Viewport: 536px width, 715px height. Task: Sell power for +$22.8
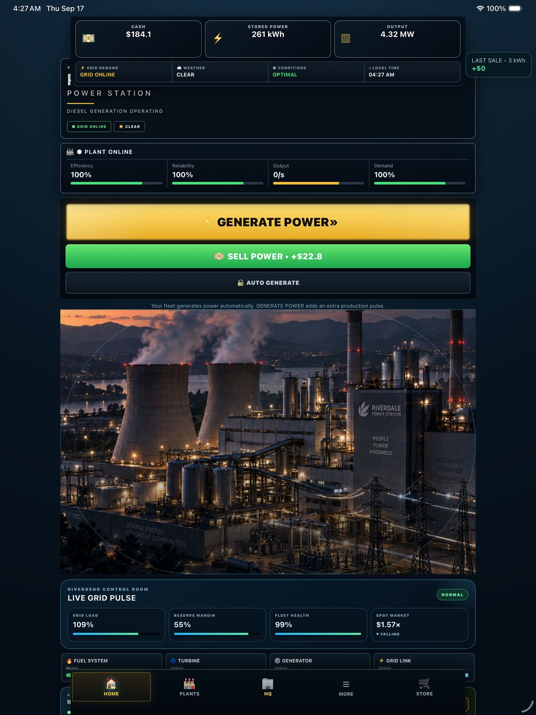tap(268, 256)
